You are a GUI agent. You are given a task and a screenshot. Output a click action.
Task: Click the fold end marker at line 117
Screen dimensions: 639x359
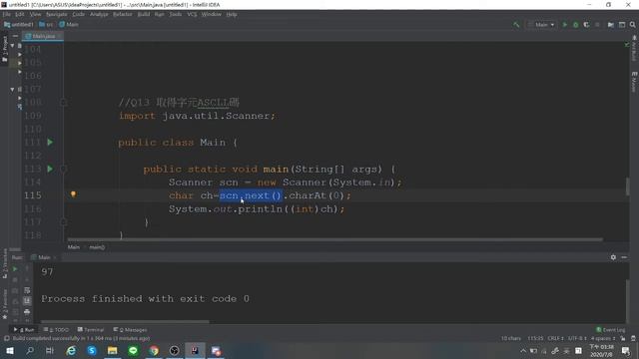pos(64,221)
